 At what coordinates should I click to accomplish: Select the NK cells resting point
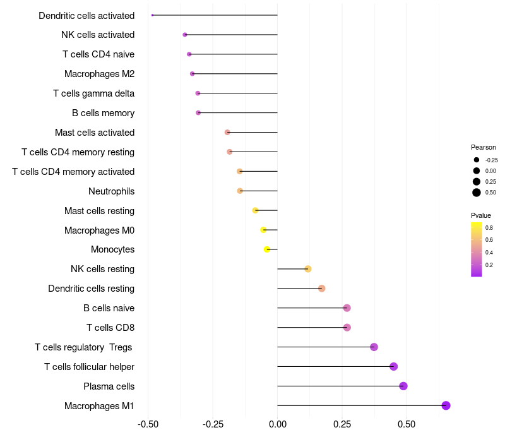308,269
